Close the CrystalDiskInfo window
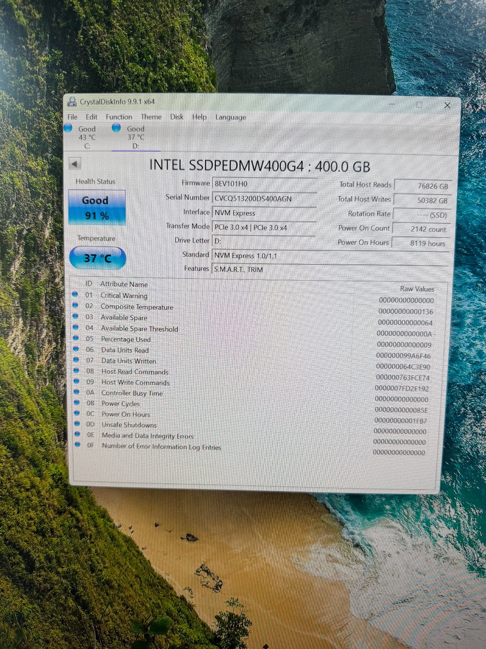The image size is (486, 649). click(x=447, y=105)
